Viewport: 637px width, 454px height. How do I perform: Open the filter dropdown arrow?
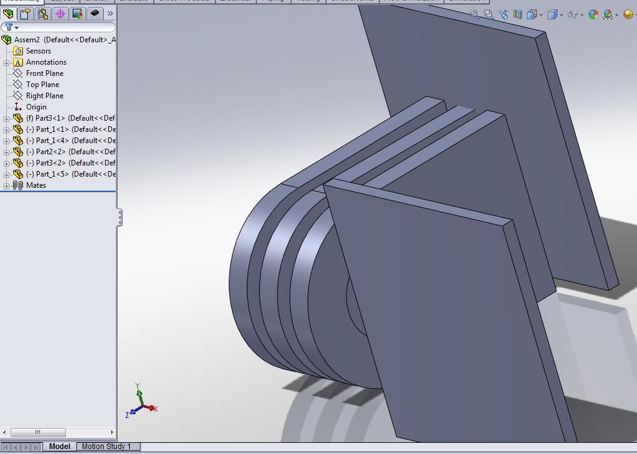coord(17,27)
